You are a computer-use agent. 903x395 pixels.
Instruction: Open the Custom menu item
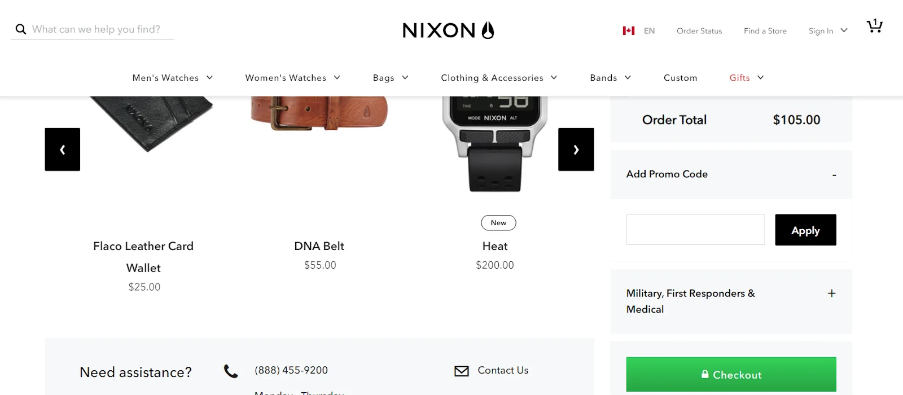coord(680,78)
